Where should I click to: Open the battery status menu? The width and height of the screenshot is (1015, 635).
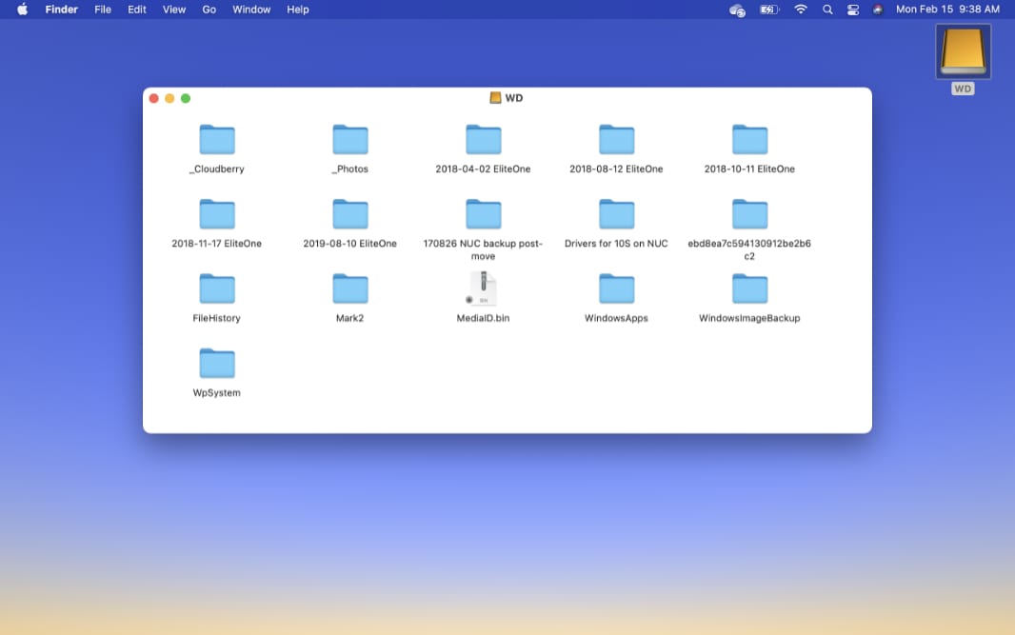tap(768, 10)
